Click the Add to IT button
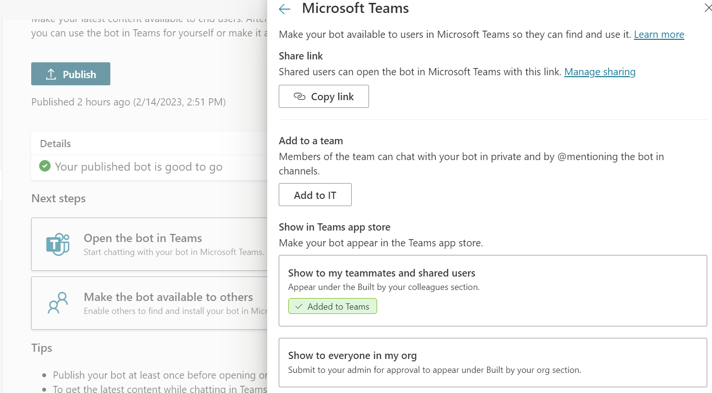The width and height of the screenshot is (712, 393). click(315, 195)
